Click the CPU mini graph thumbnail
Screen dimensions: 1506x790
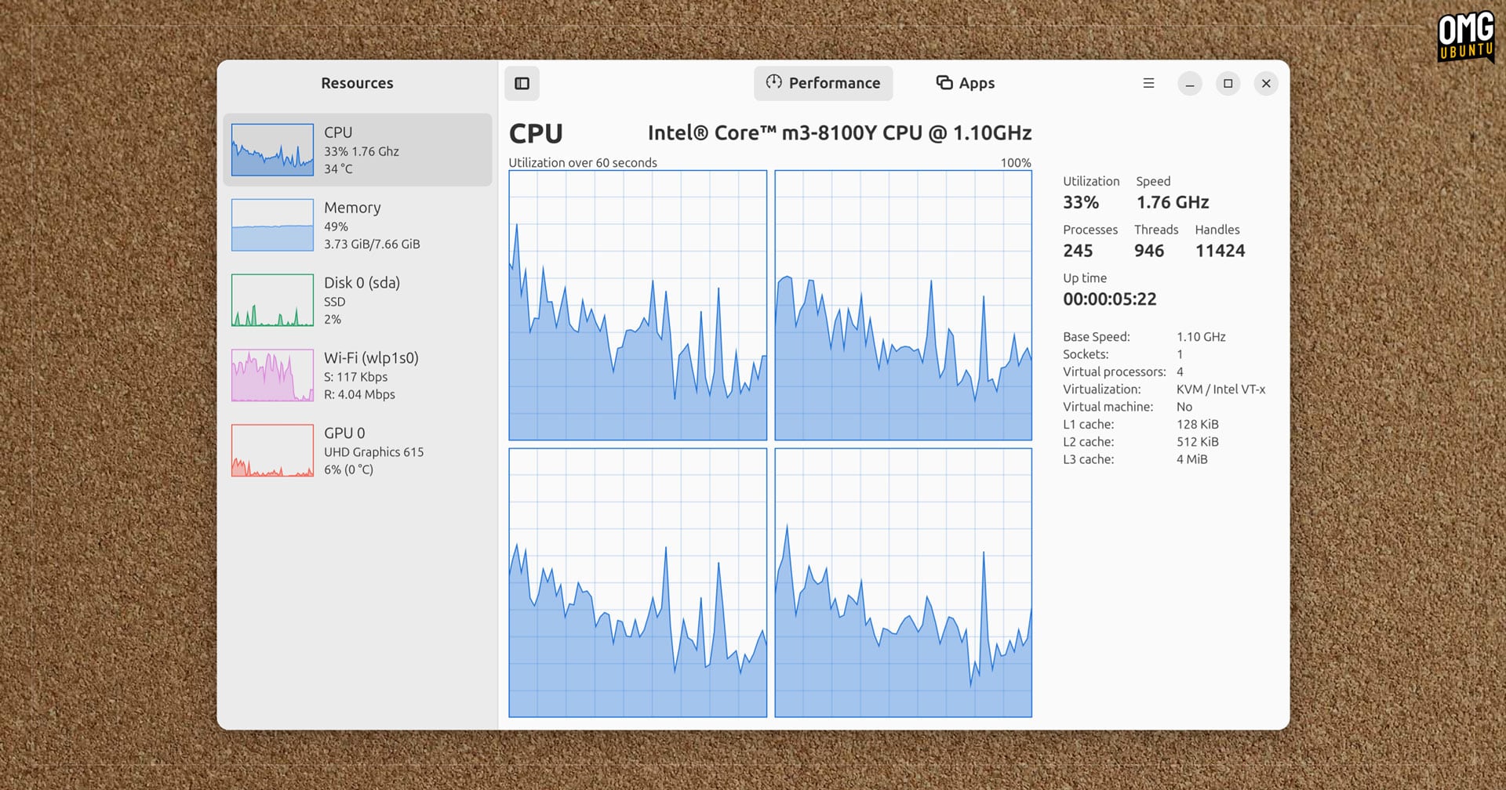pos(272,150)
